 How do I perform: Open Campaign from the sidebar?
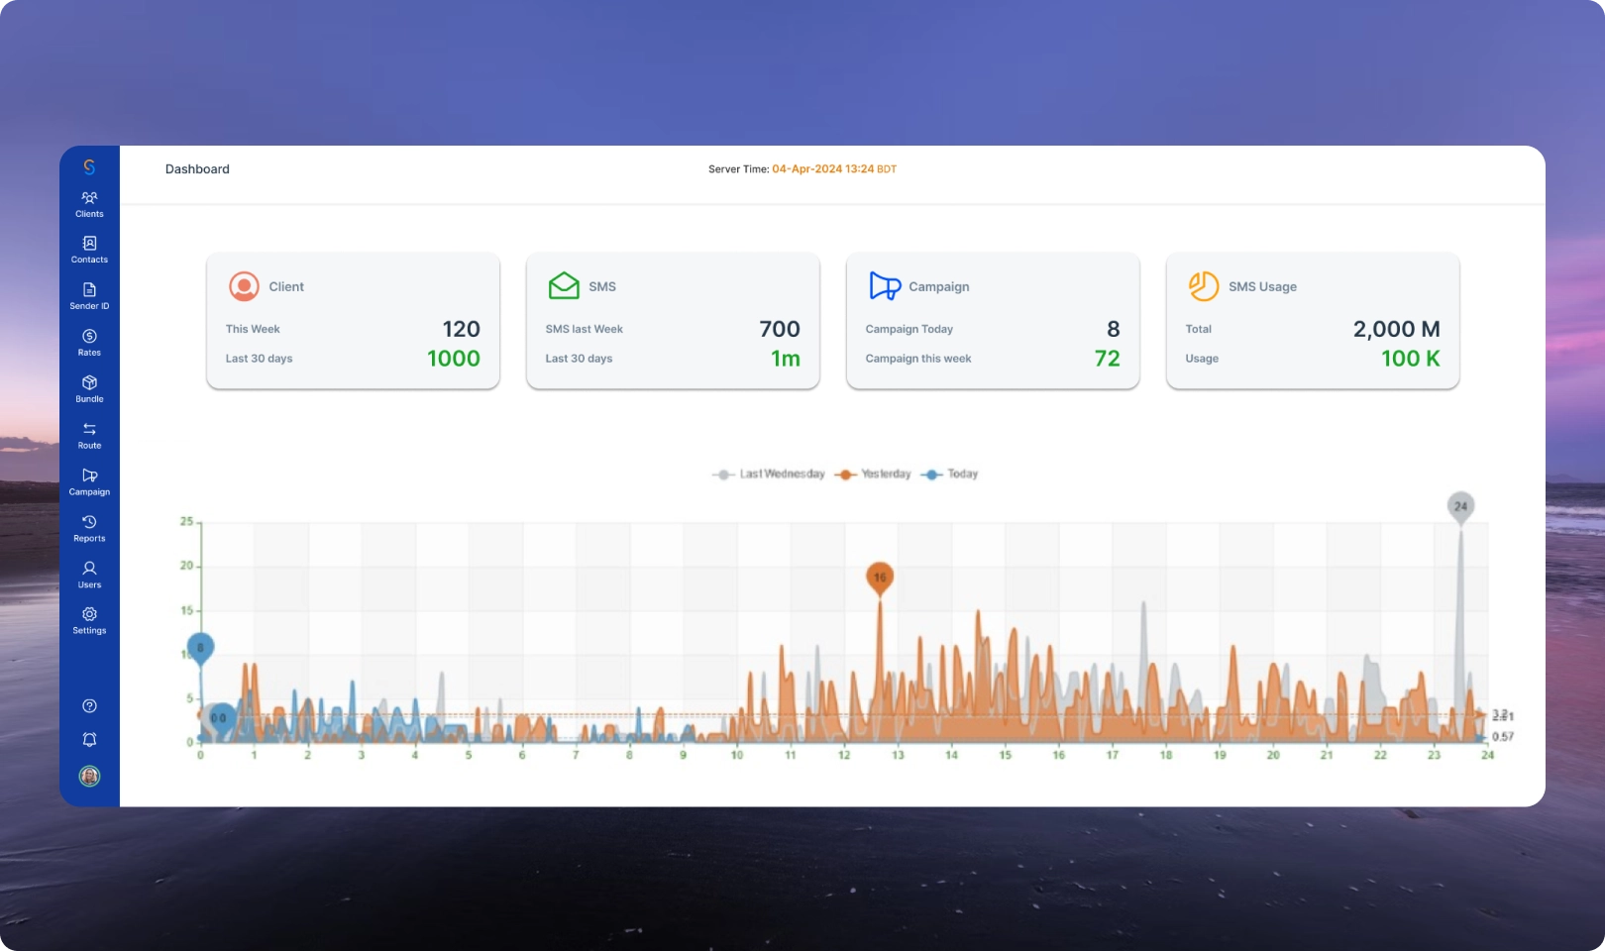pyautogui.click(x=89, y=481)
